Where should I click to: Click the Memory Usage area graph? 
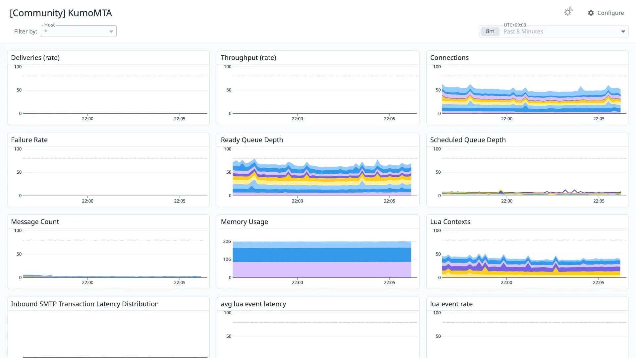point(322,260)
